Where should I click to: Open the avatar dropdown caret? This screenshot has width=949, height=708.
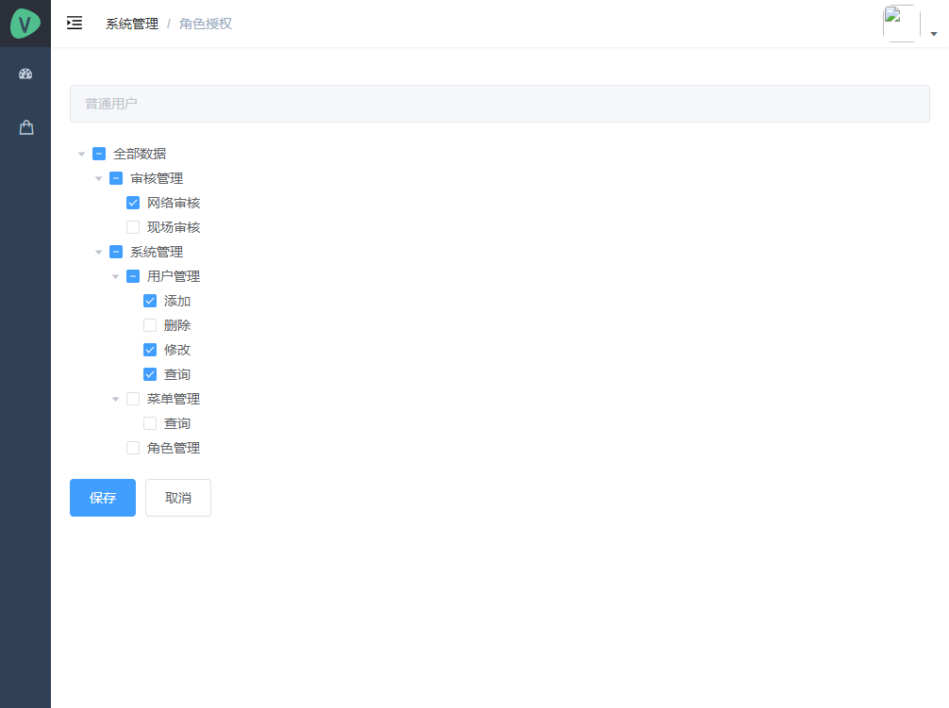[x=934, y=34]
